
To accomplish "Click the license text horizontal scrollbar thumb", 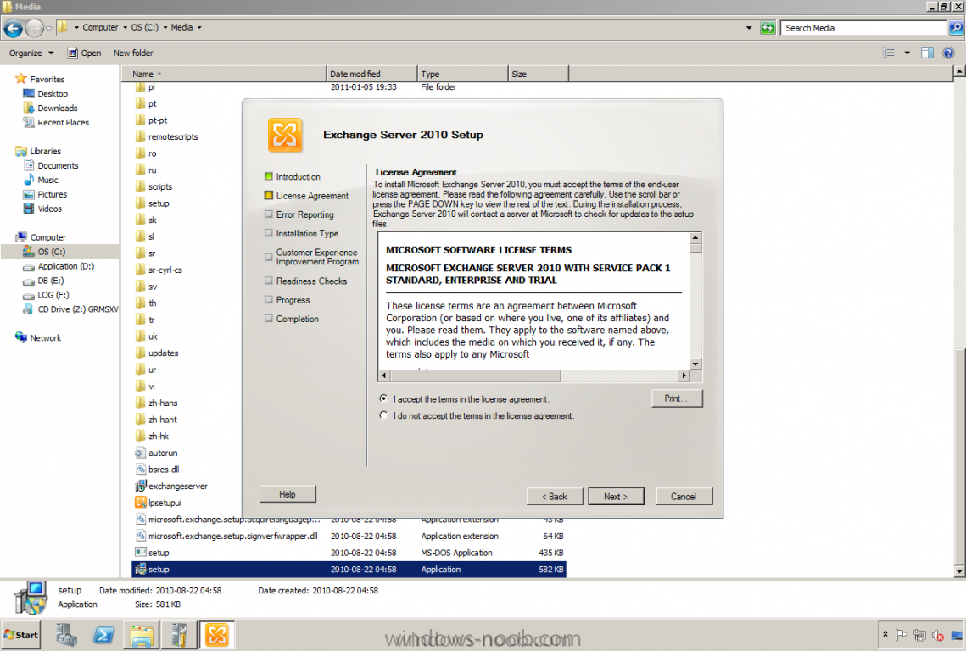I will 474,375.
